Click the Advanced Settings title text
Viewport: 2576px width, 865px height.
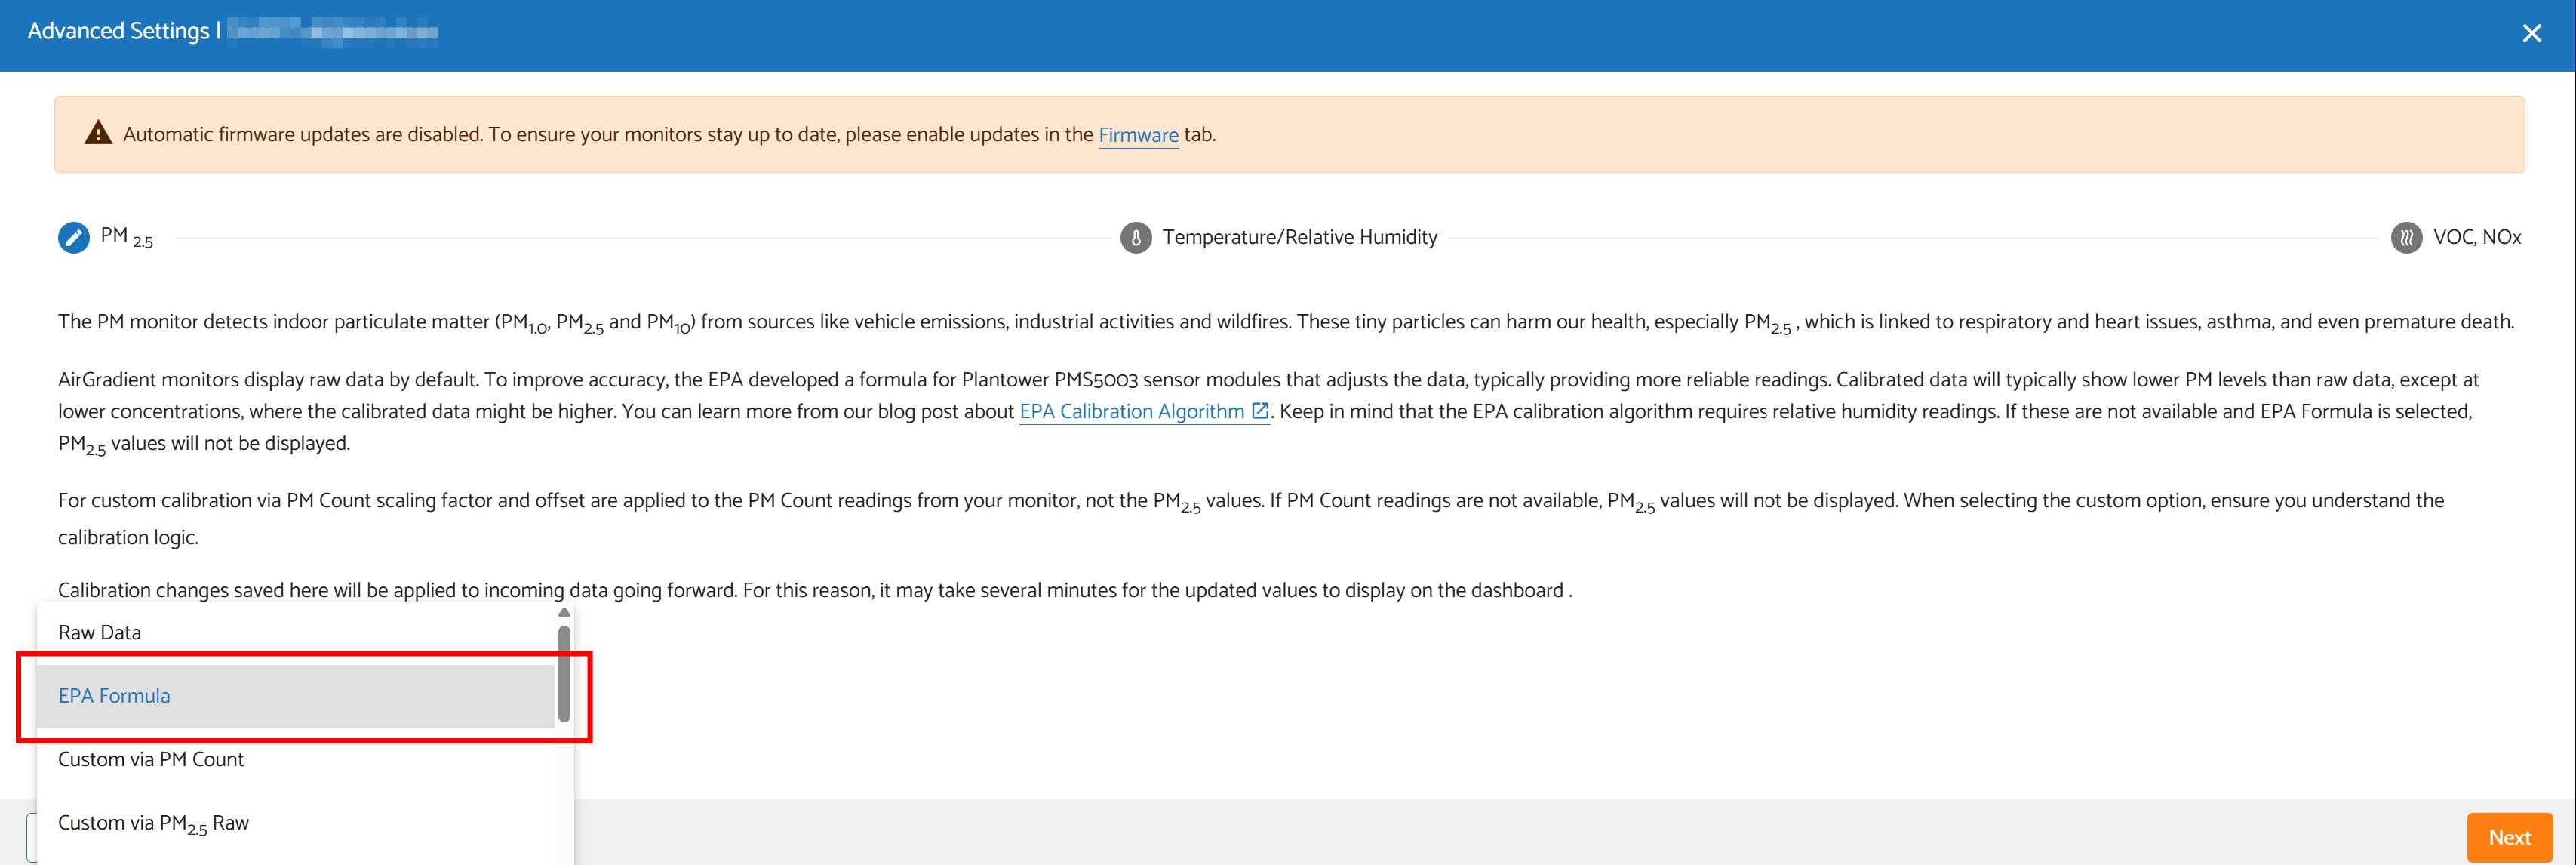pos(118,31)
